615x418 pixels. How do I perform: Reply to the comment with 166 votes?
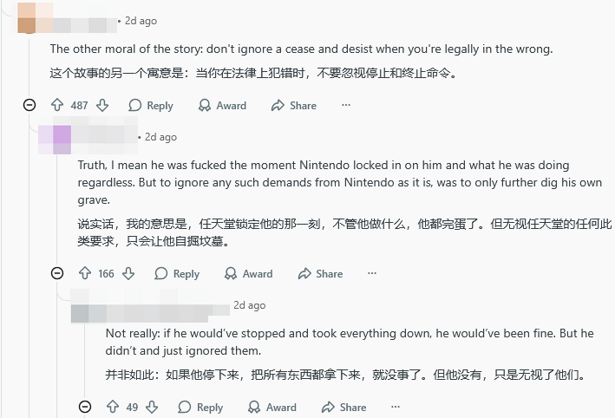point(177,273)
